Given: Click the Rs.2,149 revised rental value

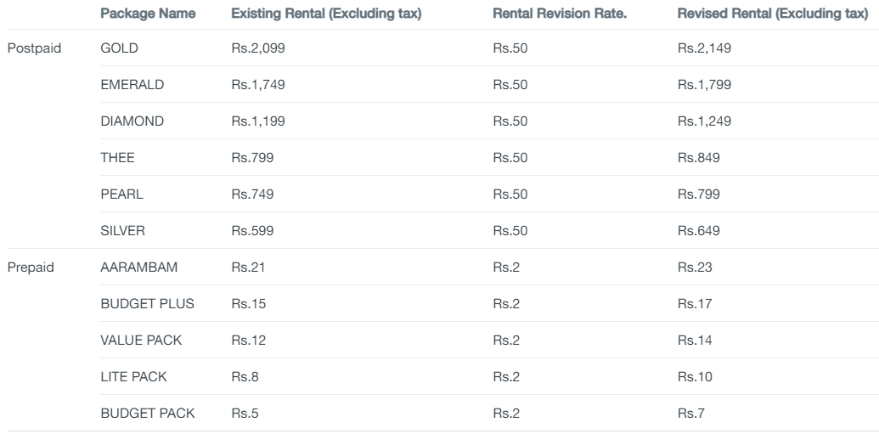Looking at the screenshot, I should 704,48.
